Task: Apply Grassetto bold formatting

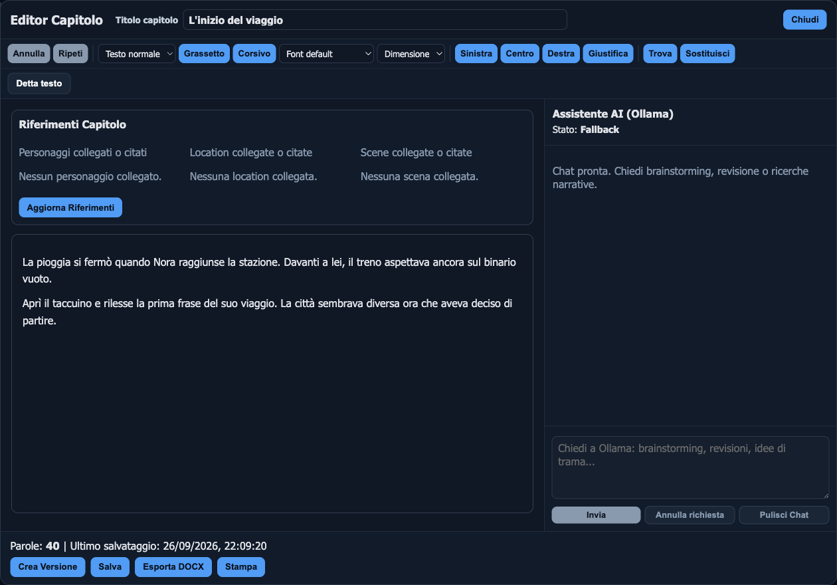Action: (x=204, y=54)
